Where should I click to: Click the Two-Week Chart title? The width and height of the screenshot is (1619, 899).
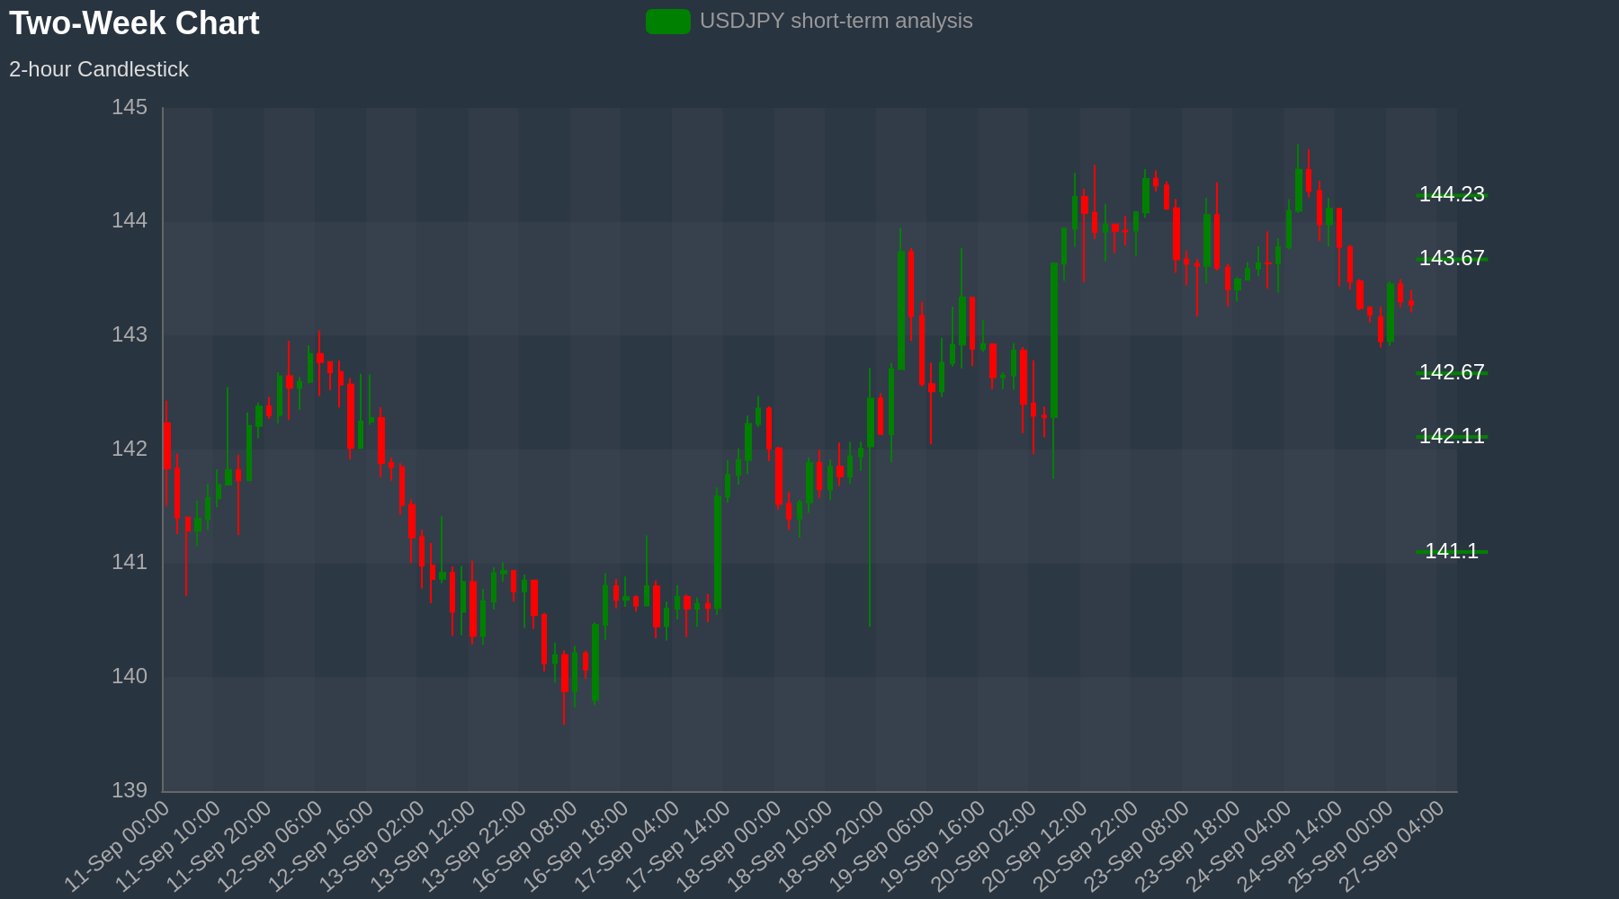coord(134,23)
